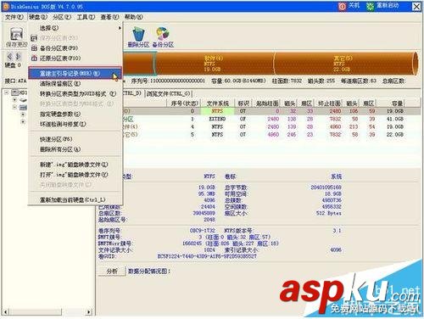Image resolution: width=424 pixels, height=319 pixels.
Task: Go to previous disk with left arrow
Action: click(x=9, y=56)
